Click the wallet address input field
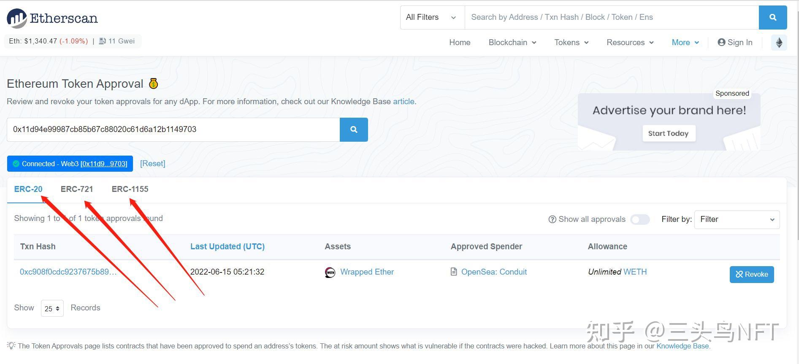 coord(173,129)
